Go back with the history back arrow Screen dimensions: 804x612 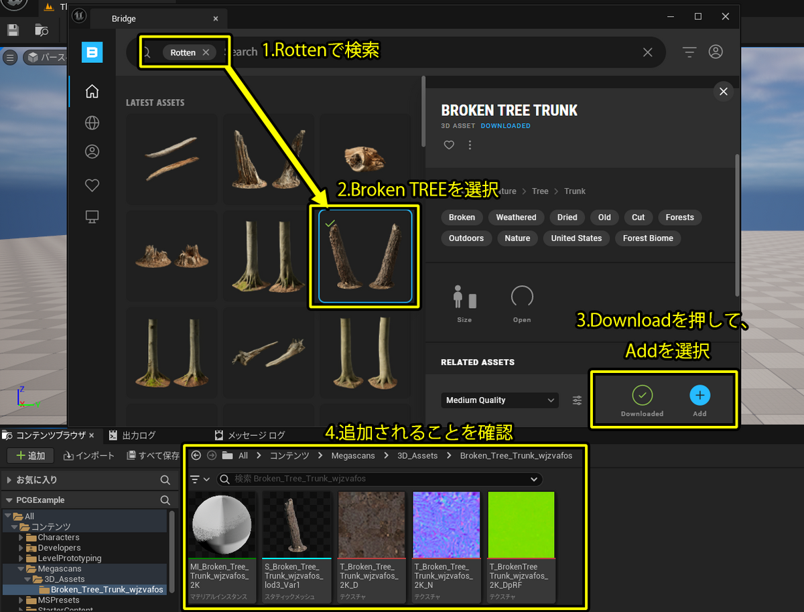196,455
